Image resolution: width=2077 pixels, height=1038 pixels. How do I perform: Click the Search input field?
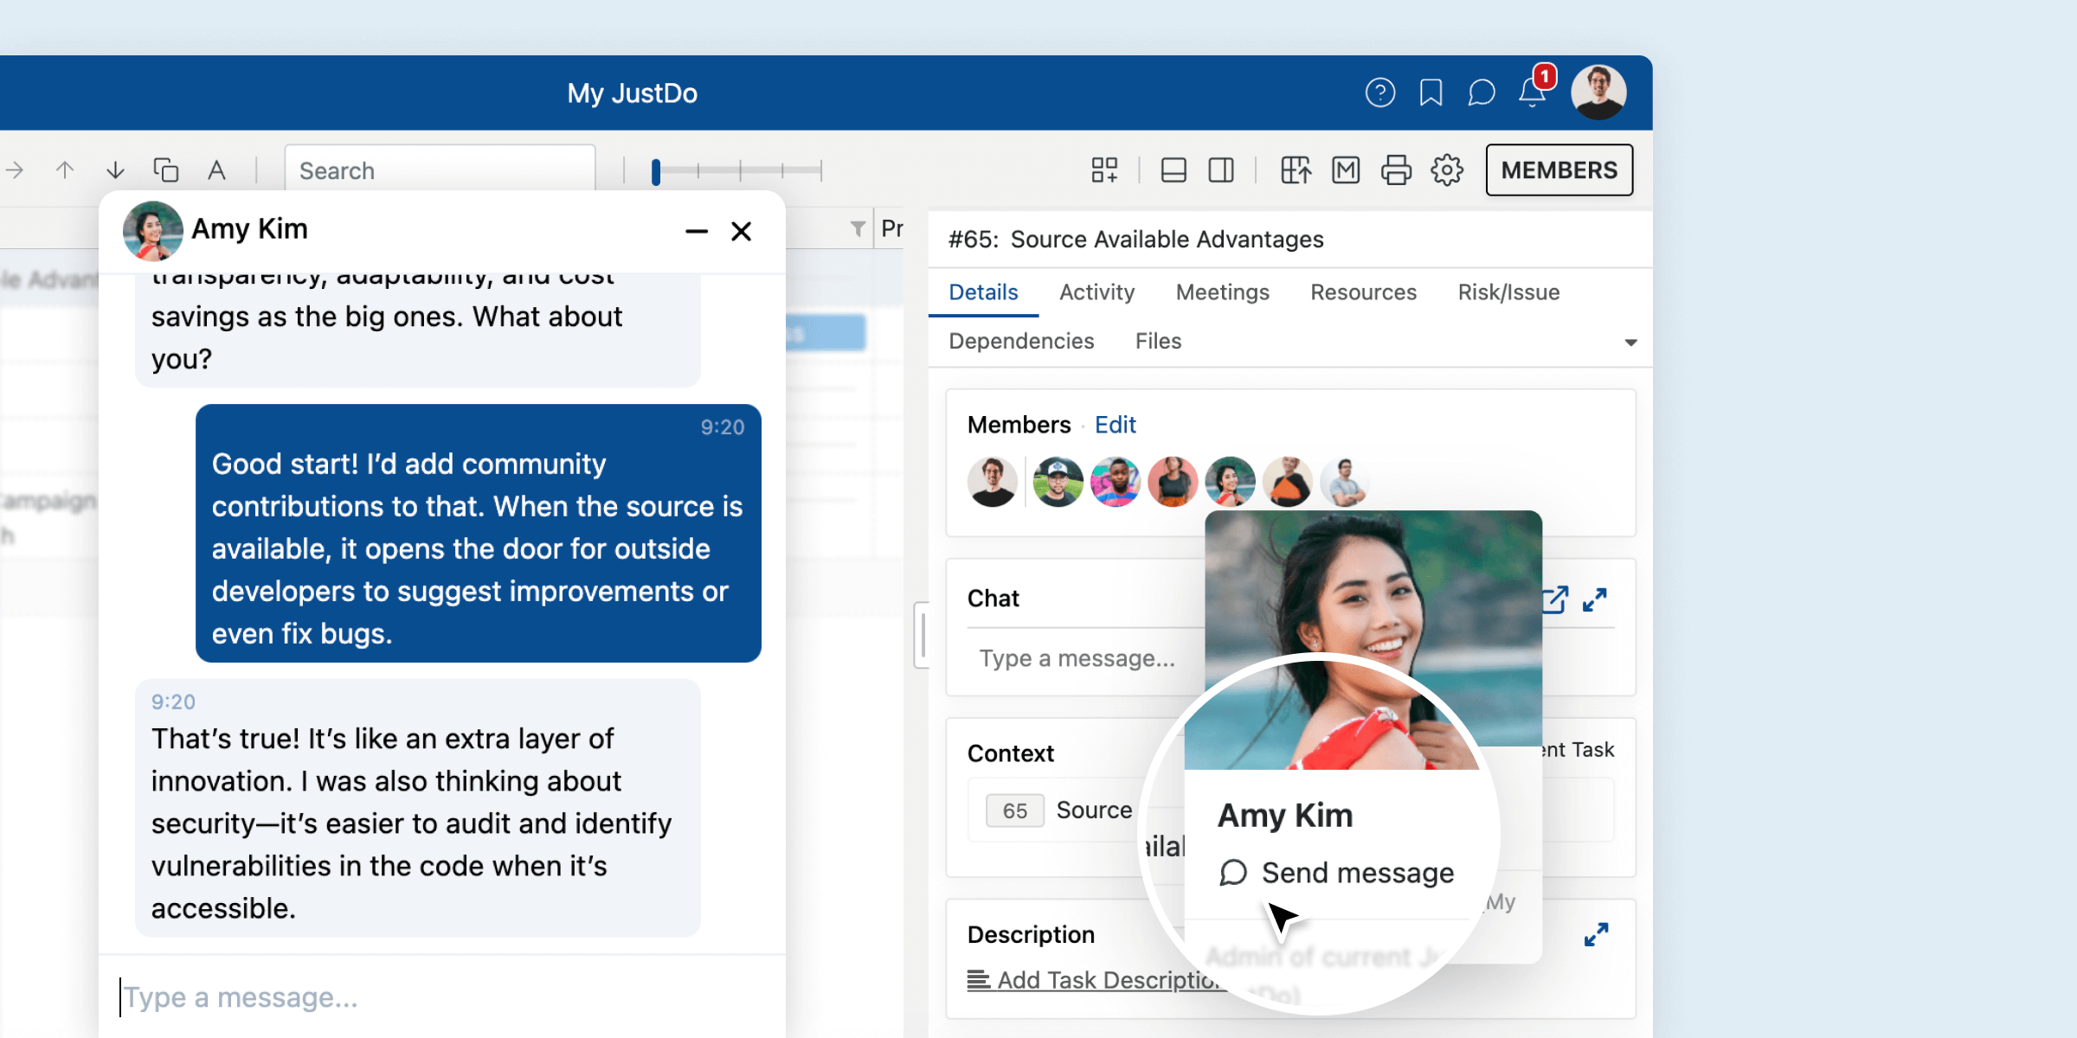(x=440, y=170)
